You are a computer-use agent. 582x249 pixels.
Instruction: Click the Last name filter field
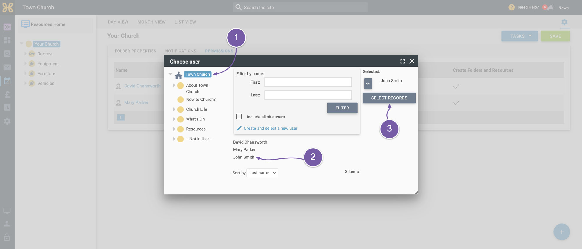(308, 95)
